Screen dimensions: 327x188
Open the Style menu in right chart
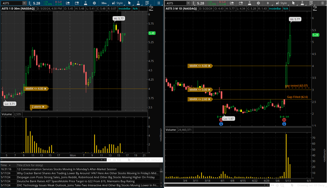click(x=282, y=3)
